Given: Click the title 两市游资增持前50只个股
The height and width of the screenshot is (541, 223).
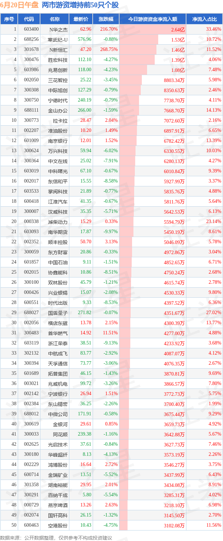Looking at the screenshot, I should [80, 5].
